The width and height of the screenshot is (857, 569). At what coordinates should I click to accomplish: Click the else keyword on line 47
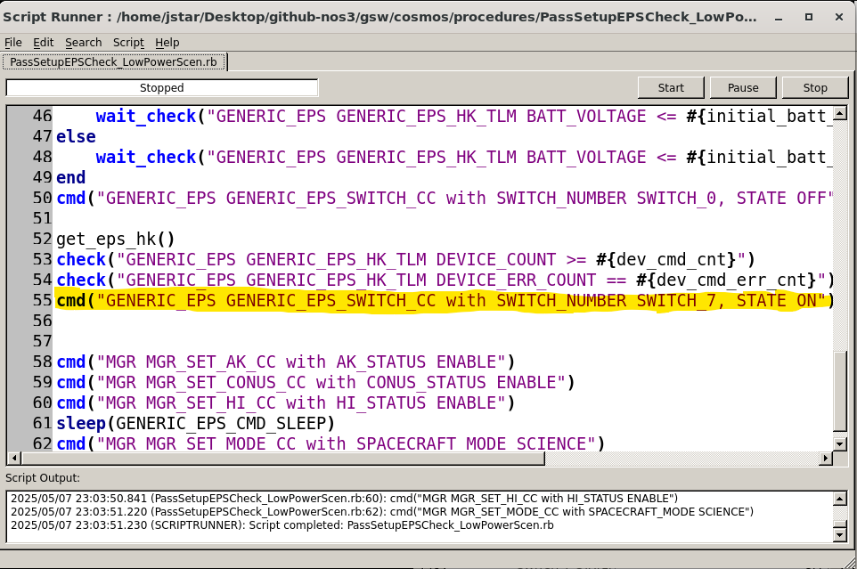tap(76, 136)
